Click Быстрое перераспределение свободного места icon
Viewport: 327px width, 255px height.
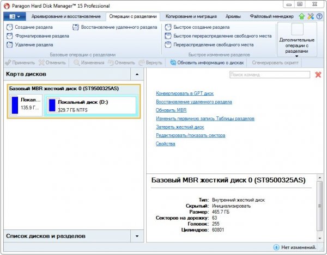(168, 36)
